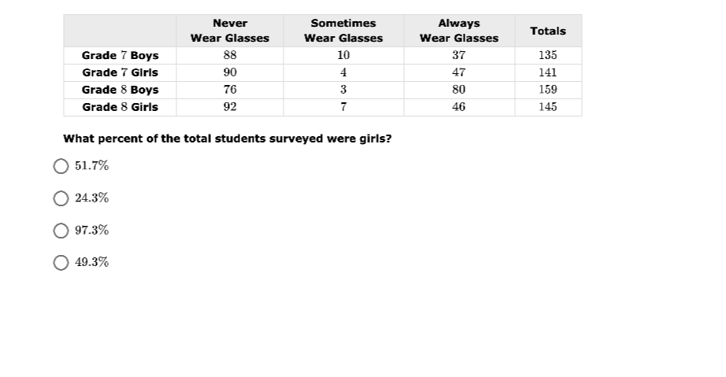Screen dimensions: 726x377
Task: Click the 10 cell under Sometimes Wear Glasses
Action: (343, 56)
